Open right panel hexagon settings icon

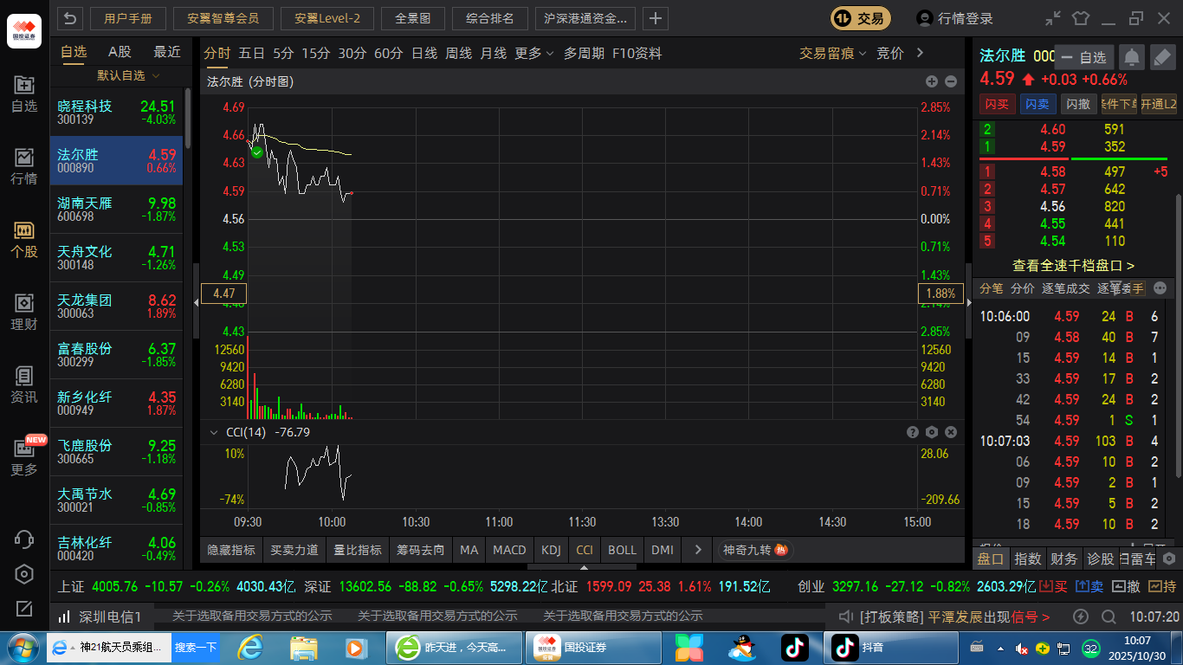[1168, 558]
